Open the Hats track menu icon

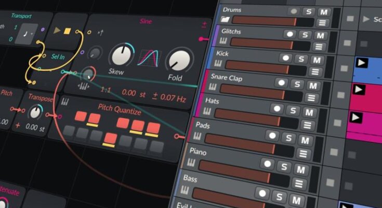310,125
